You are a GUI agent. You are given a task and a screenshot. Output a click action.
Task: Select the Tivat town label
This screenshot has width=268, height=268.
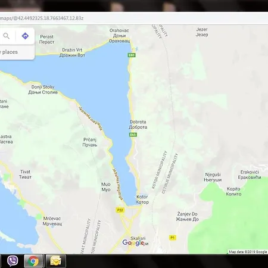click(25, 174)
